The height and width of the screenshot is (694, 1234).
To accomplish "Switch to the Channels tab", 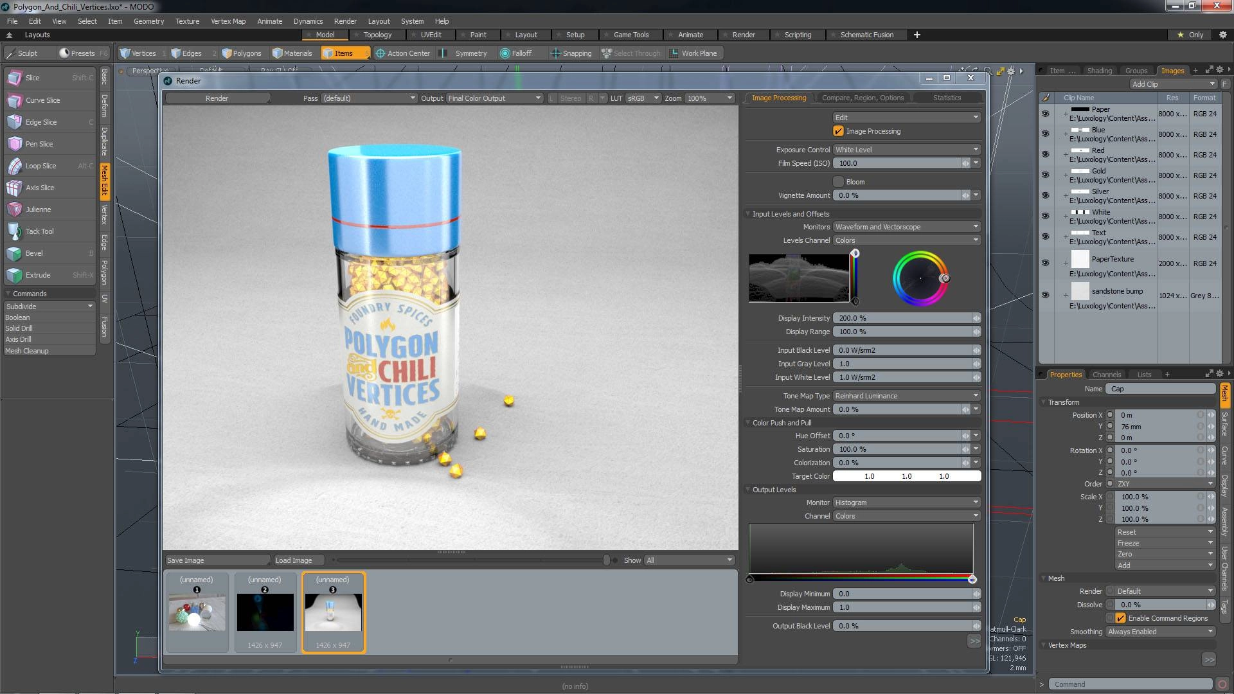I will pos(1106,375).
